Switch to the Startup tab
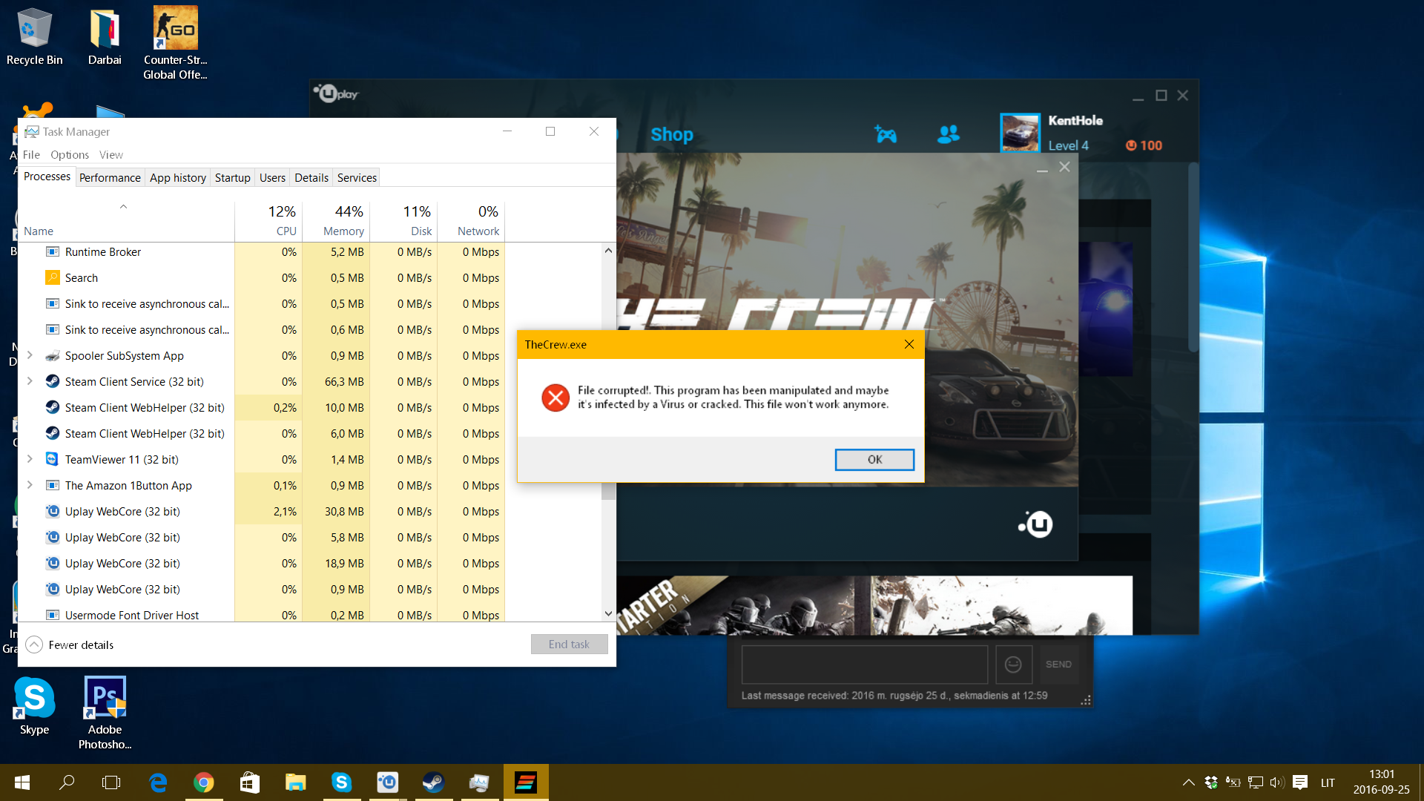 [233, 177]
